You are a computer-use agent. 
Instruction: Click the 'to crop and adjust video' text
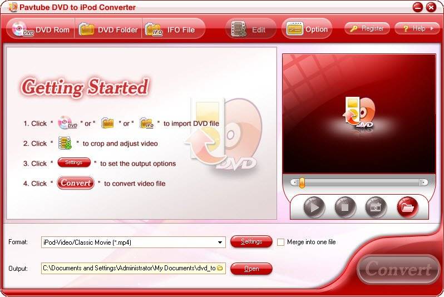(x=120, y=143)
